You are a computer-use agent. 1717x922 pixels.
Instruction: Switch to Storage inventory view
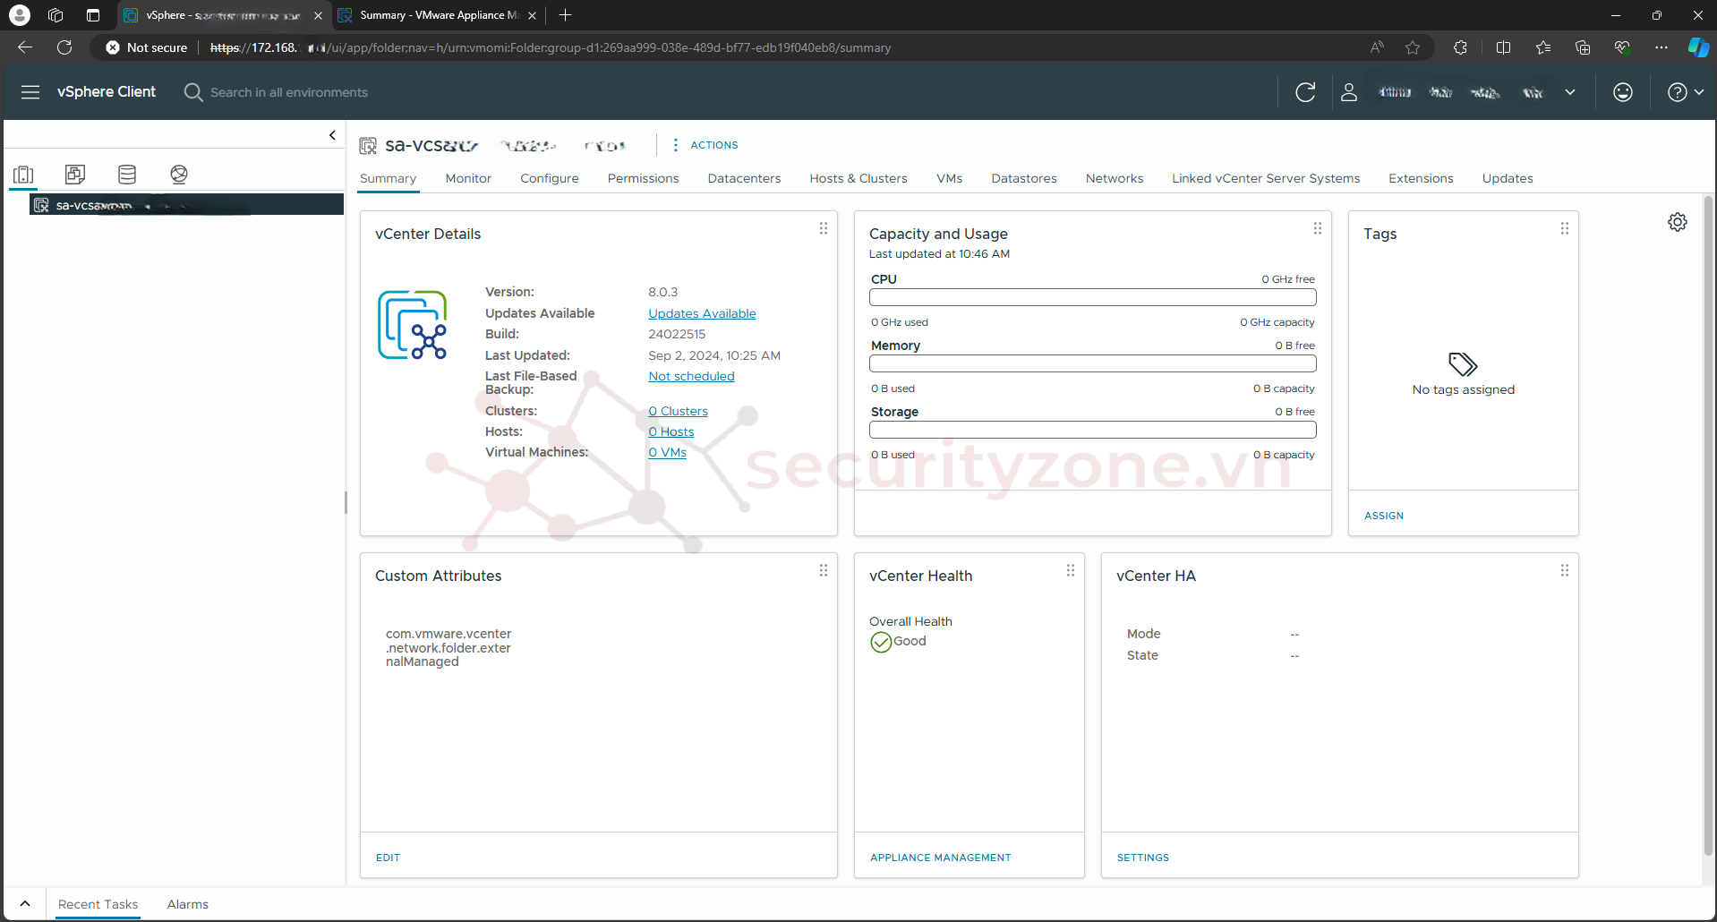point(127,175)
